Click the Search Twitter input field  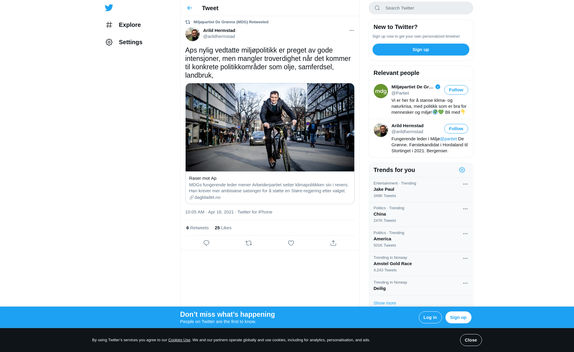point(421,8)
